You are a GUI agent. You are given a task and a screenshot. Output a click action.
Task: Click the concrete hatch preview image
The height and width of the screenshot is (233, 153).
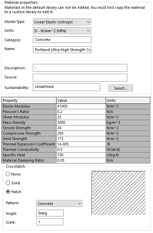pos(118,193)
